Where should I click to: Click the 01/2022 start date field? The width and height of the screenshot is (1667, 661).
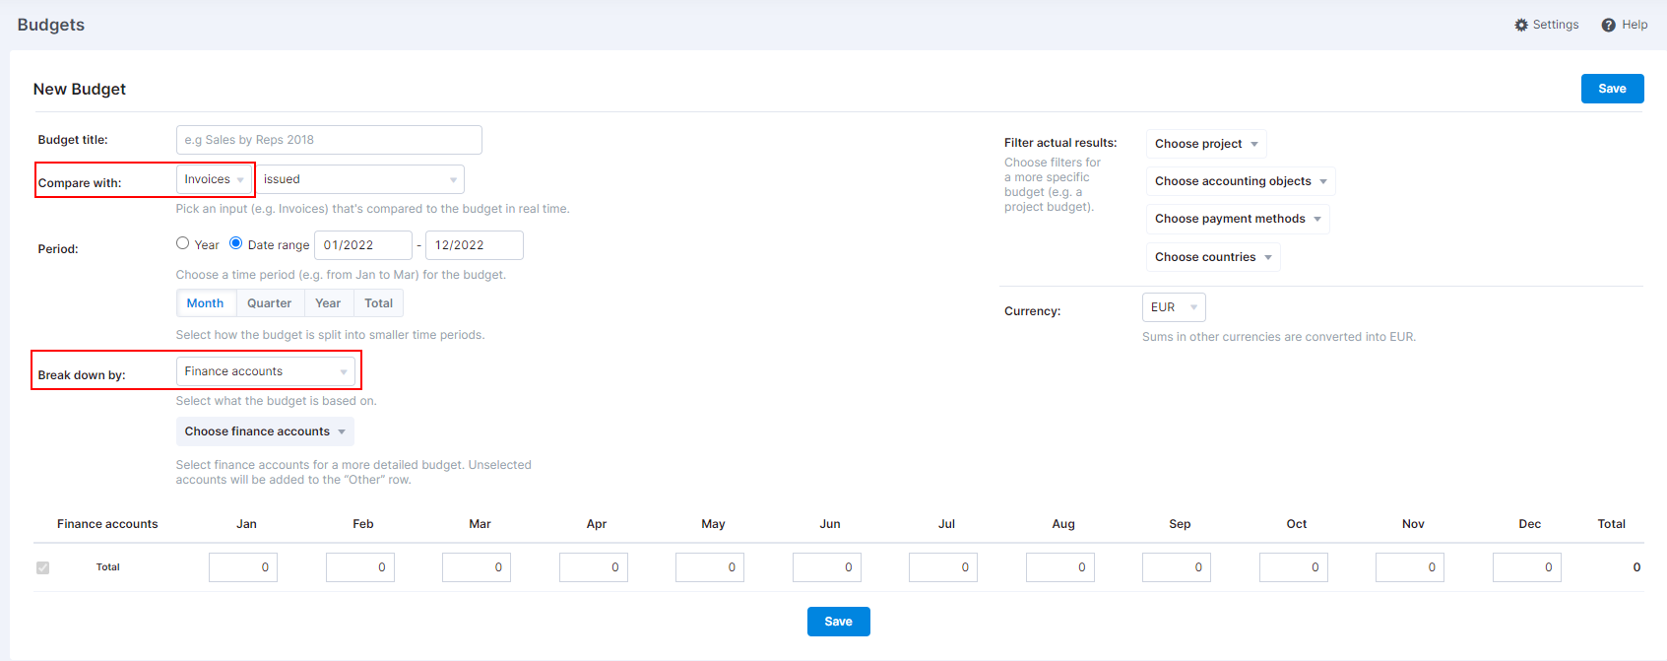363,245
